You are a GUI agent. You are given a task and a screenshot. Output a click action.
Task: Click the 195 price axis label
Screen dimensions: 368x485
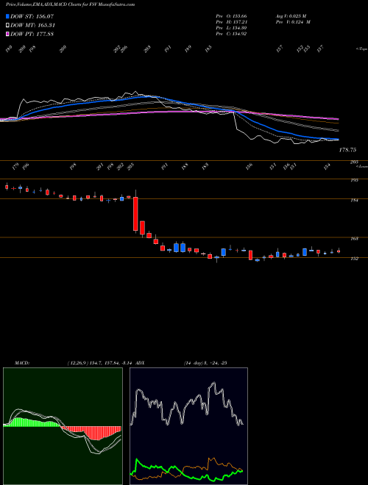pos(354,180)
